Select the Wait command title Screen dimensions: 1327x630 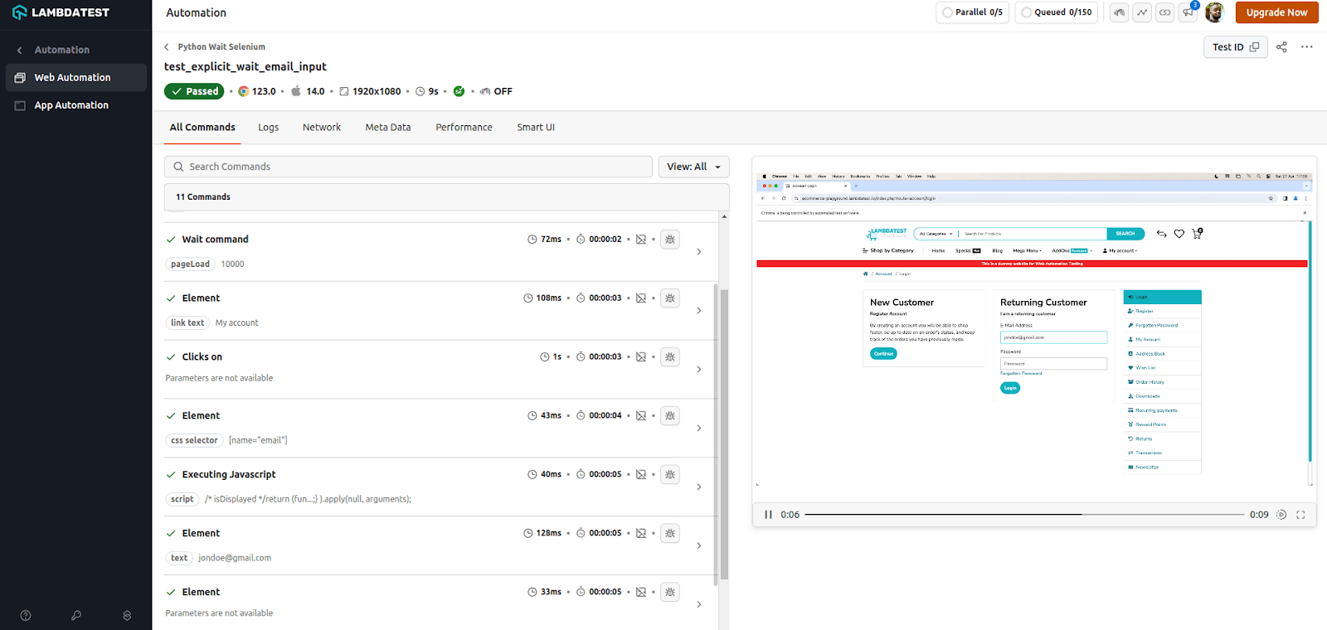click(215, 240)
